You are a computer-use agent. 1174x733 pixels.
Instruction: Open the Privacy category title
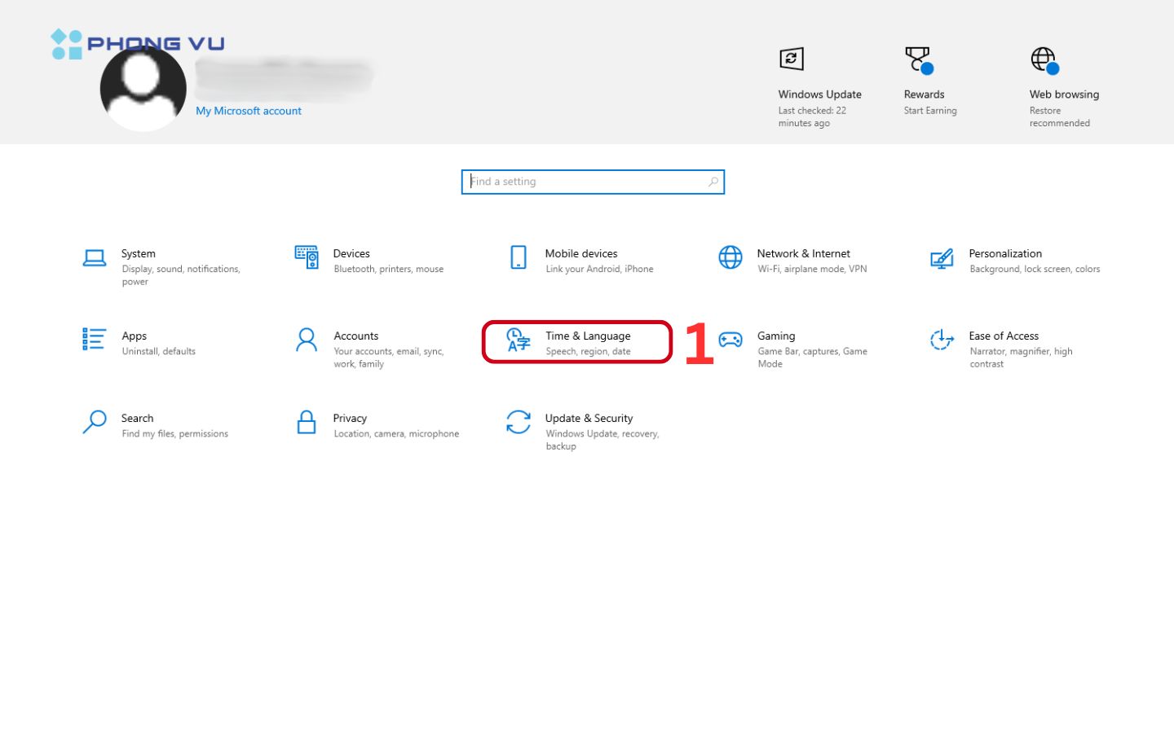pyautogui.click(x=350, y=418)
